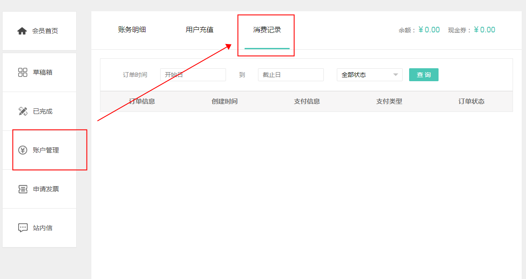Click the pencil-ruler icon beside 已完成
This screenshot has width=526, height=279.
pos(23,111)
